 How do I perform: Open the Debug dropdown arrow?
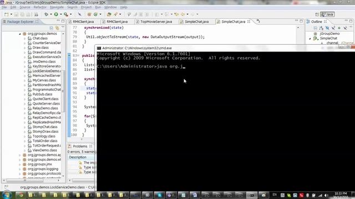(x=51, y=14)
